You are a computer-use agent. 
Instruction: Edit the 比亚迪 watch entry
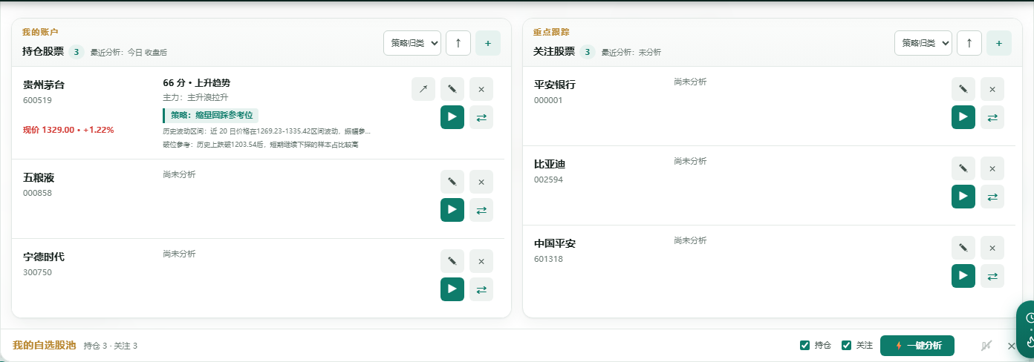point(963,168)
